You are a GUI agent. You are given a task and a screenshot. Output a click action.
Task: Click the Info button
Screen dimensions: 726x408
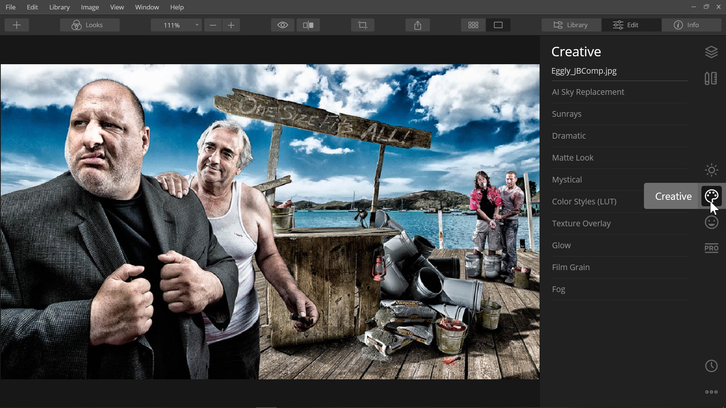692,25
